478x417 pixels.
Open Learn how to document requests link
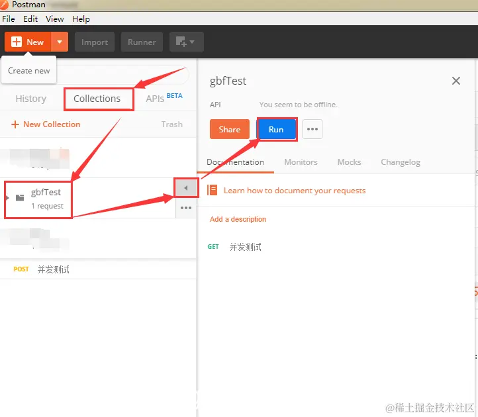pos(295,191)
